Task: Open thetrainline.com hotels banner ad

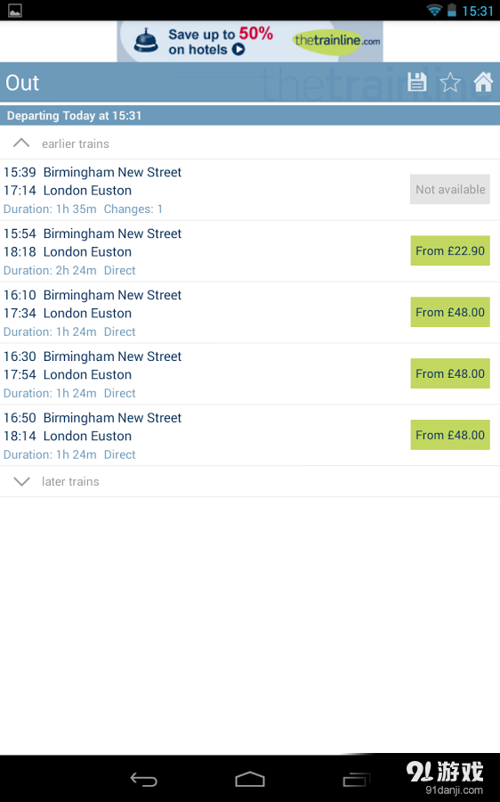Action: click(x=250, y=41)
